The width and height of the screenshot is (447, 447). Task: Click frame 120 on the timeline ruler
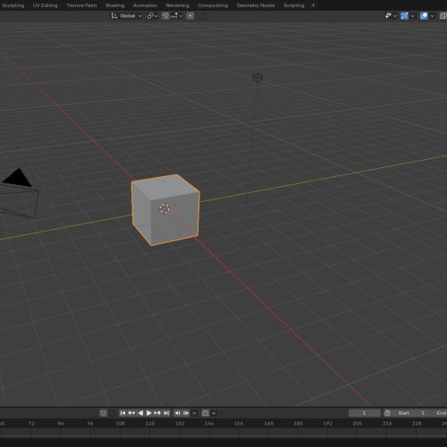pos(150,424)
